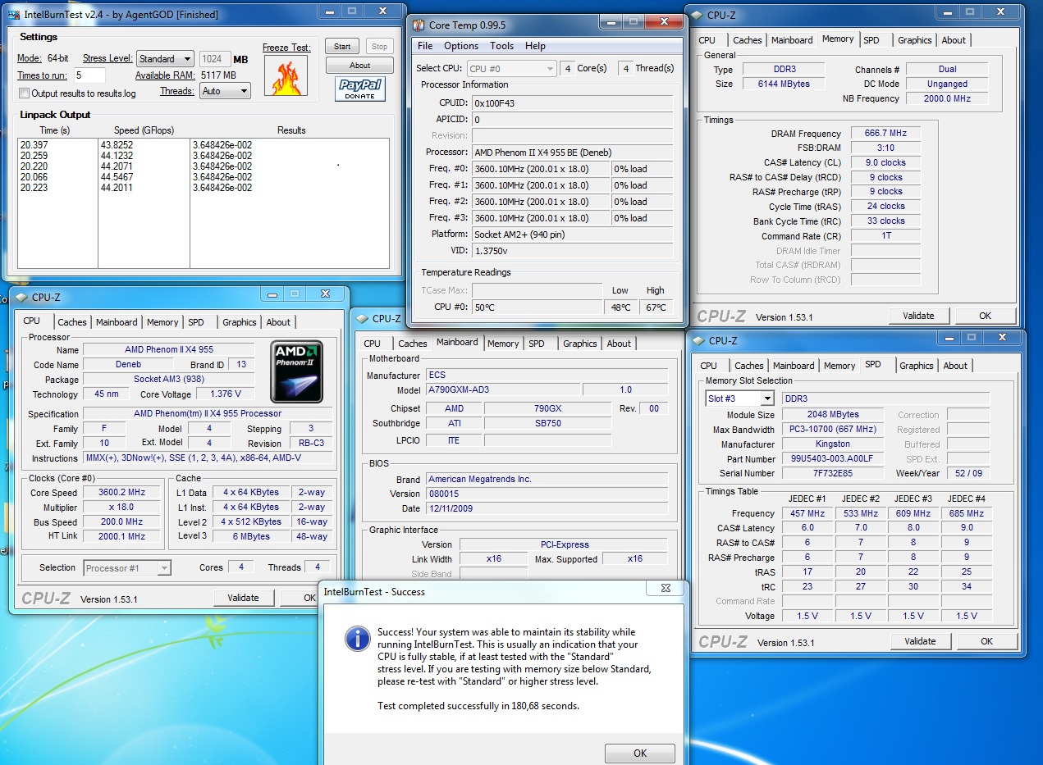Click Validate in CPU-Z Memory window

[918, 316]
